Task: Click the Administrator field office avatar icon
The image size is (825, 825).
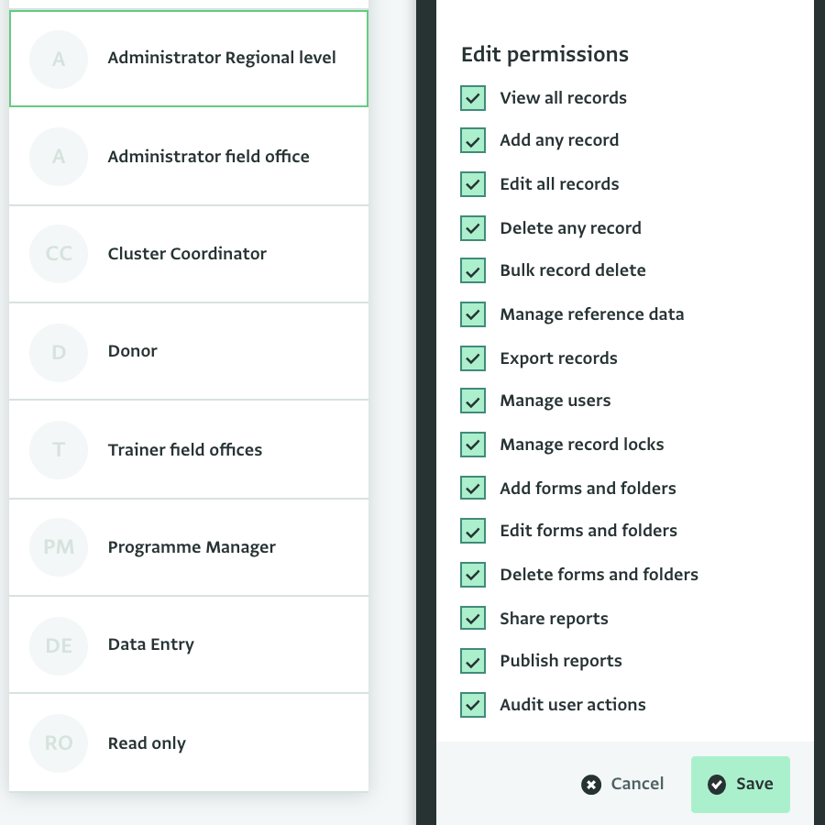Action: [59, 157]
